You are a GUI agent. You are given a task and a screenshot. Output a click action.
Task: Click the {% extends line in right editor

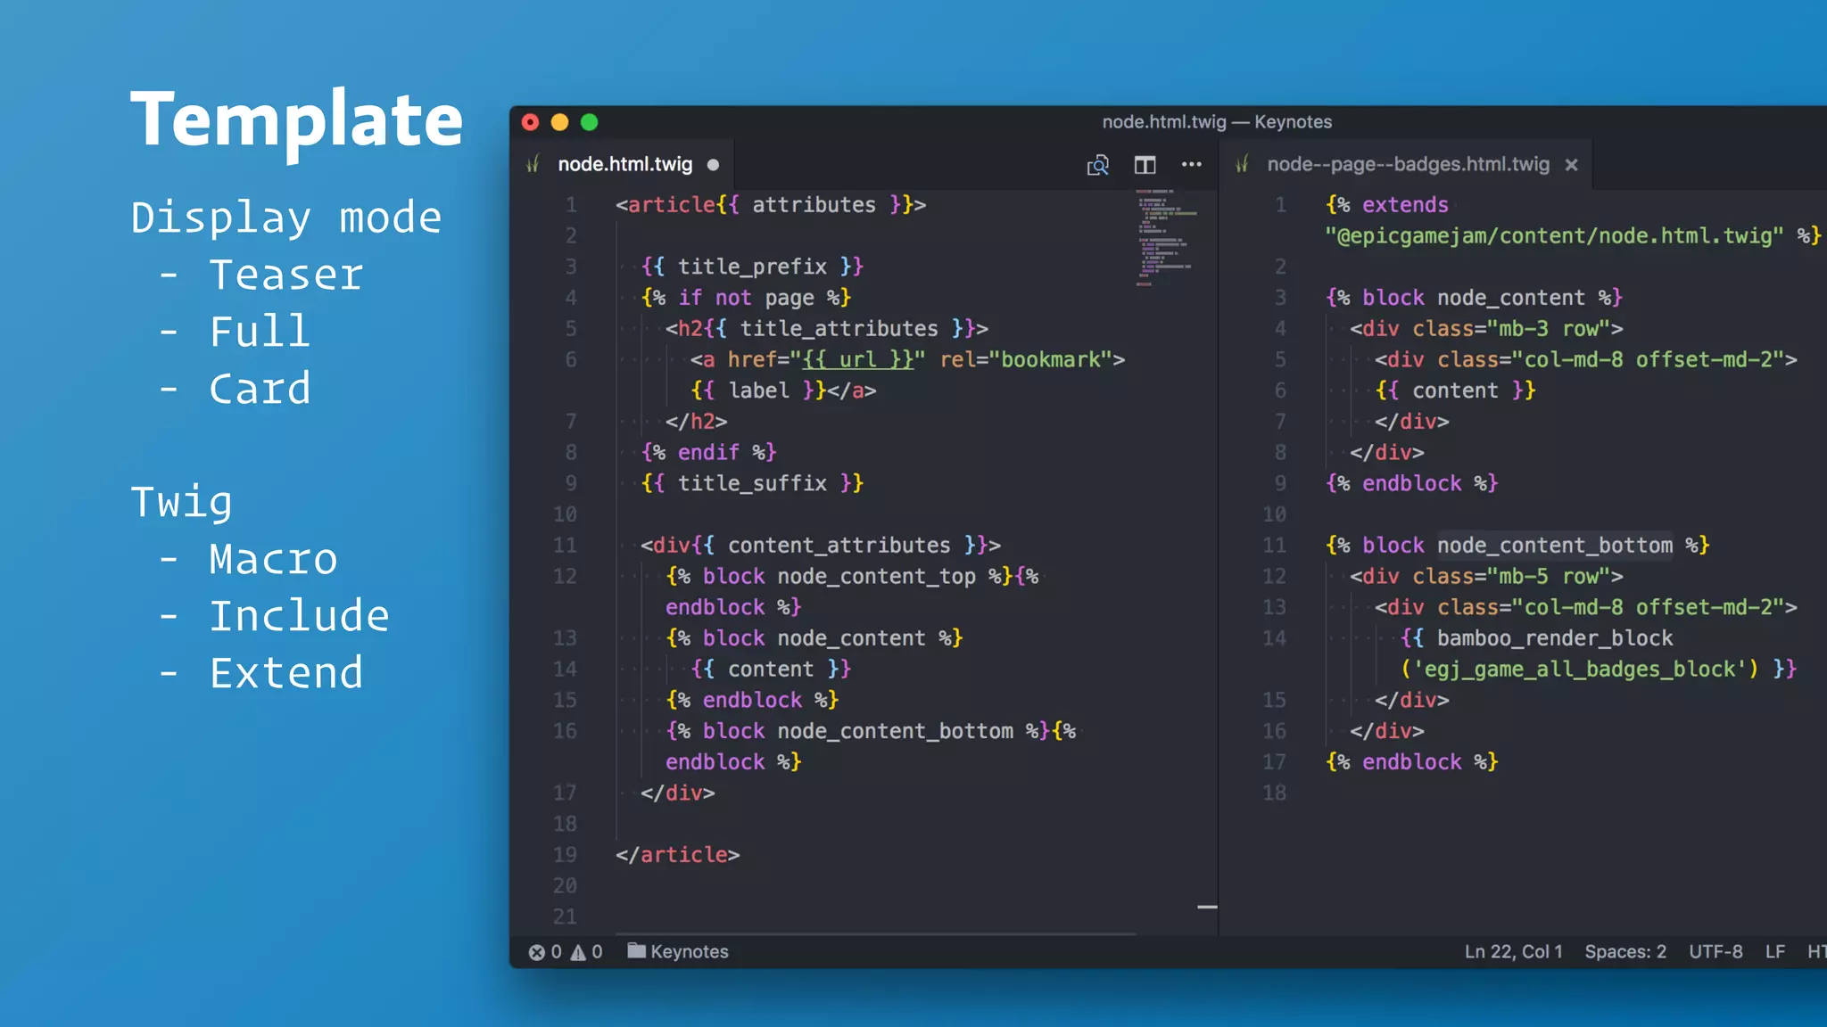[x=1387, y=205]
